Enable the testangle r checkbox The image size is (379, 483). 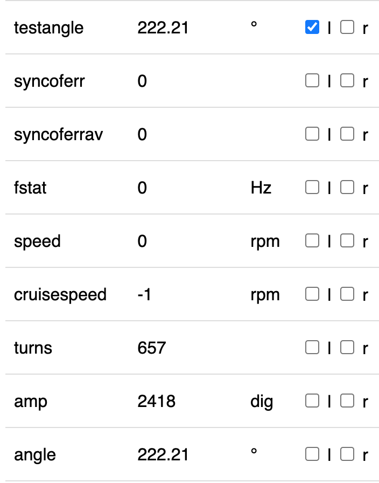tap(347, 27)
